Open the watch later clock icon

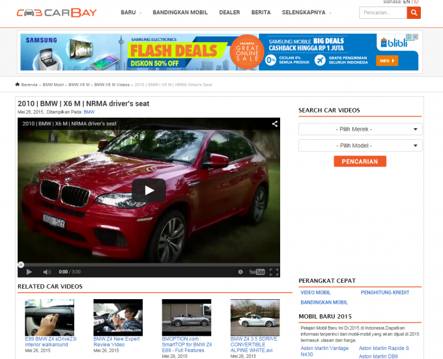(240, 272)
